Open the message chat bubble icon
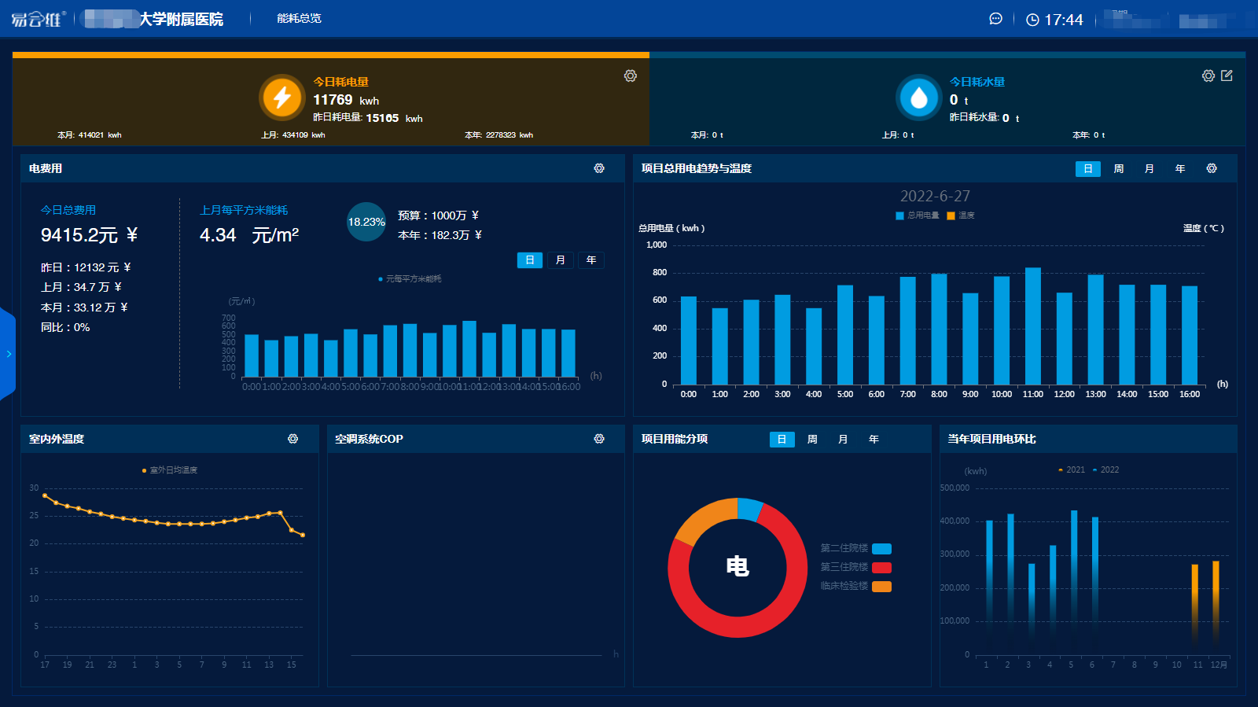The height and width of the screenshot is (707, 1258). [995, 19]
